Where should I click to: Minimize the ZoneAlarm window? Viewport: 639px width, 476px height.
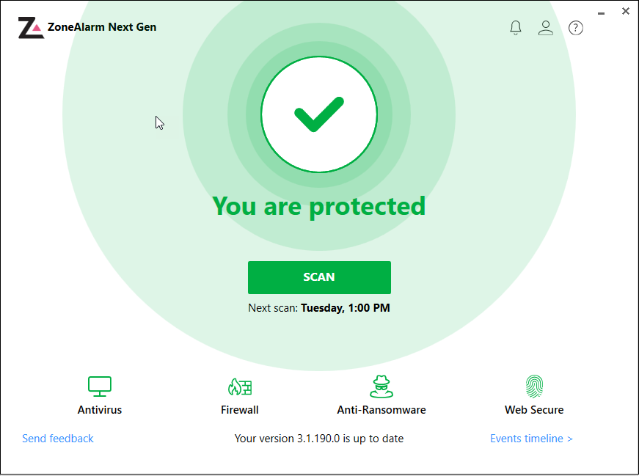pyautogui.click(x=601, y=13)
